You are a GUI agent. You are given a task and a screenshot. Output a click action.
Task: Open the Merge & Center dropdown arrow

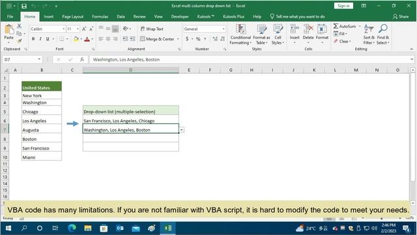click(x=178, y=39)
